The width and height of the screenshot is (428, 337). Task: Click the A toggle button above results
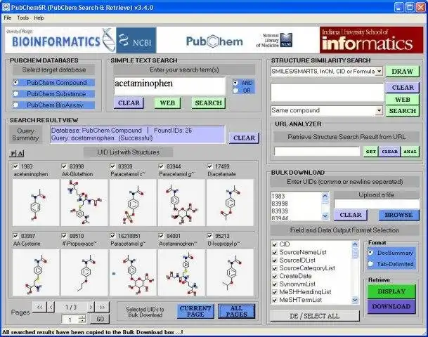pyautogui.click(x=20, y=154)
